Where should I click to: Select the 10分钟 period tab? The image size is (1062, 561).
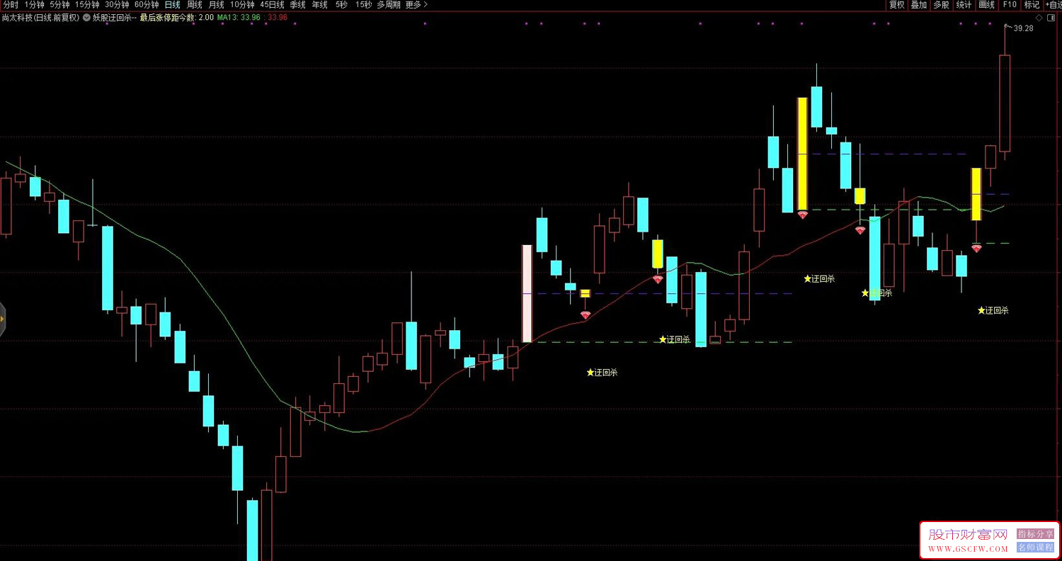click(242, 4)
